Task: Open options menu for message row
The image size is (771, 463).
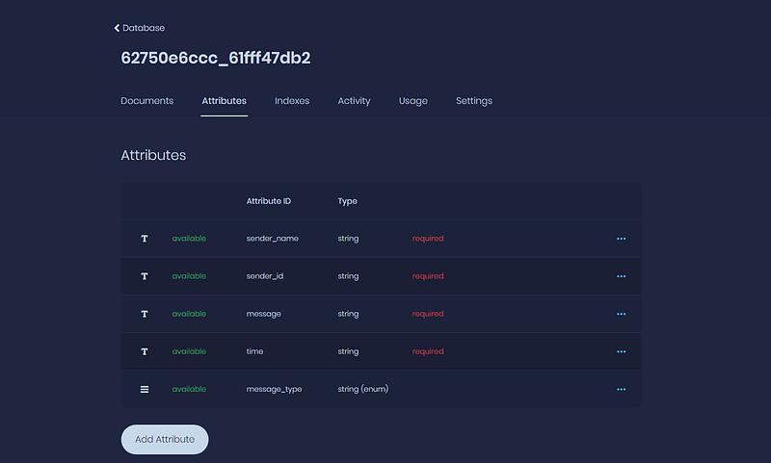Action: click(x=621, y=314)
